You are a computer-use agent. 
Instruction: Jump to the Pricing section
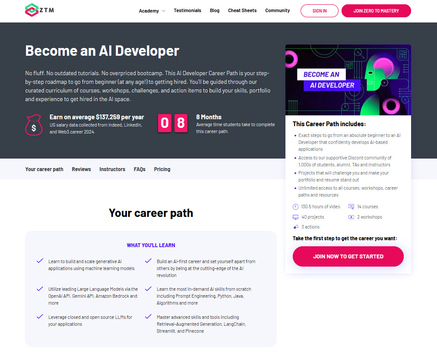(162, 169)
